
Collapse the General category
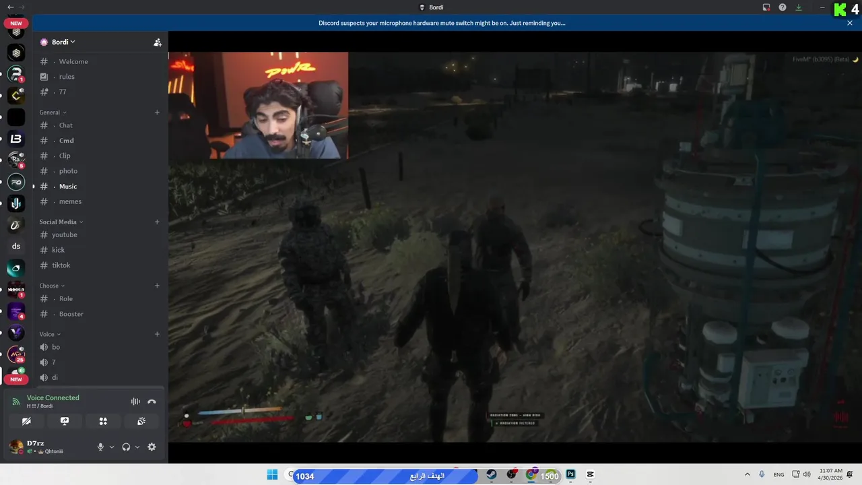coord(53,112)
